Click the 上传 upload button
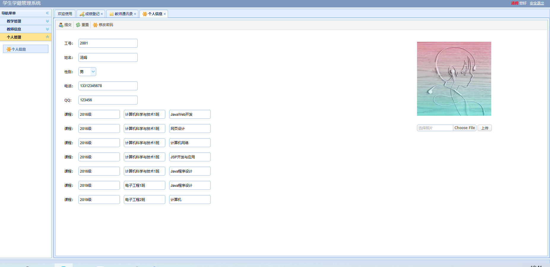This screenshot has height=267, width=550. (x=484, y=128)
